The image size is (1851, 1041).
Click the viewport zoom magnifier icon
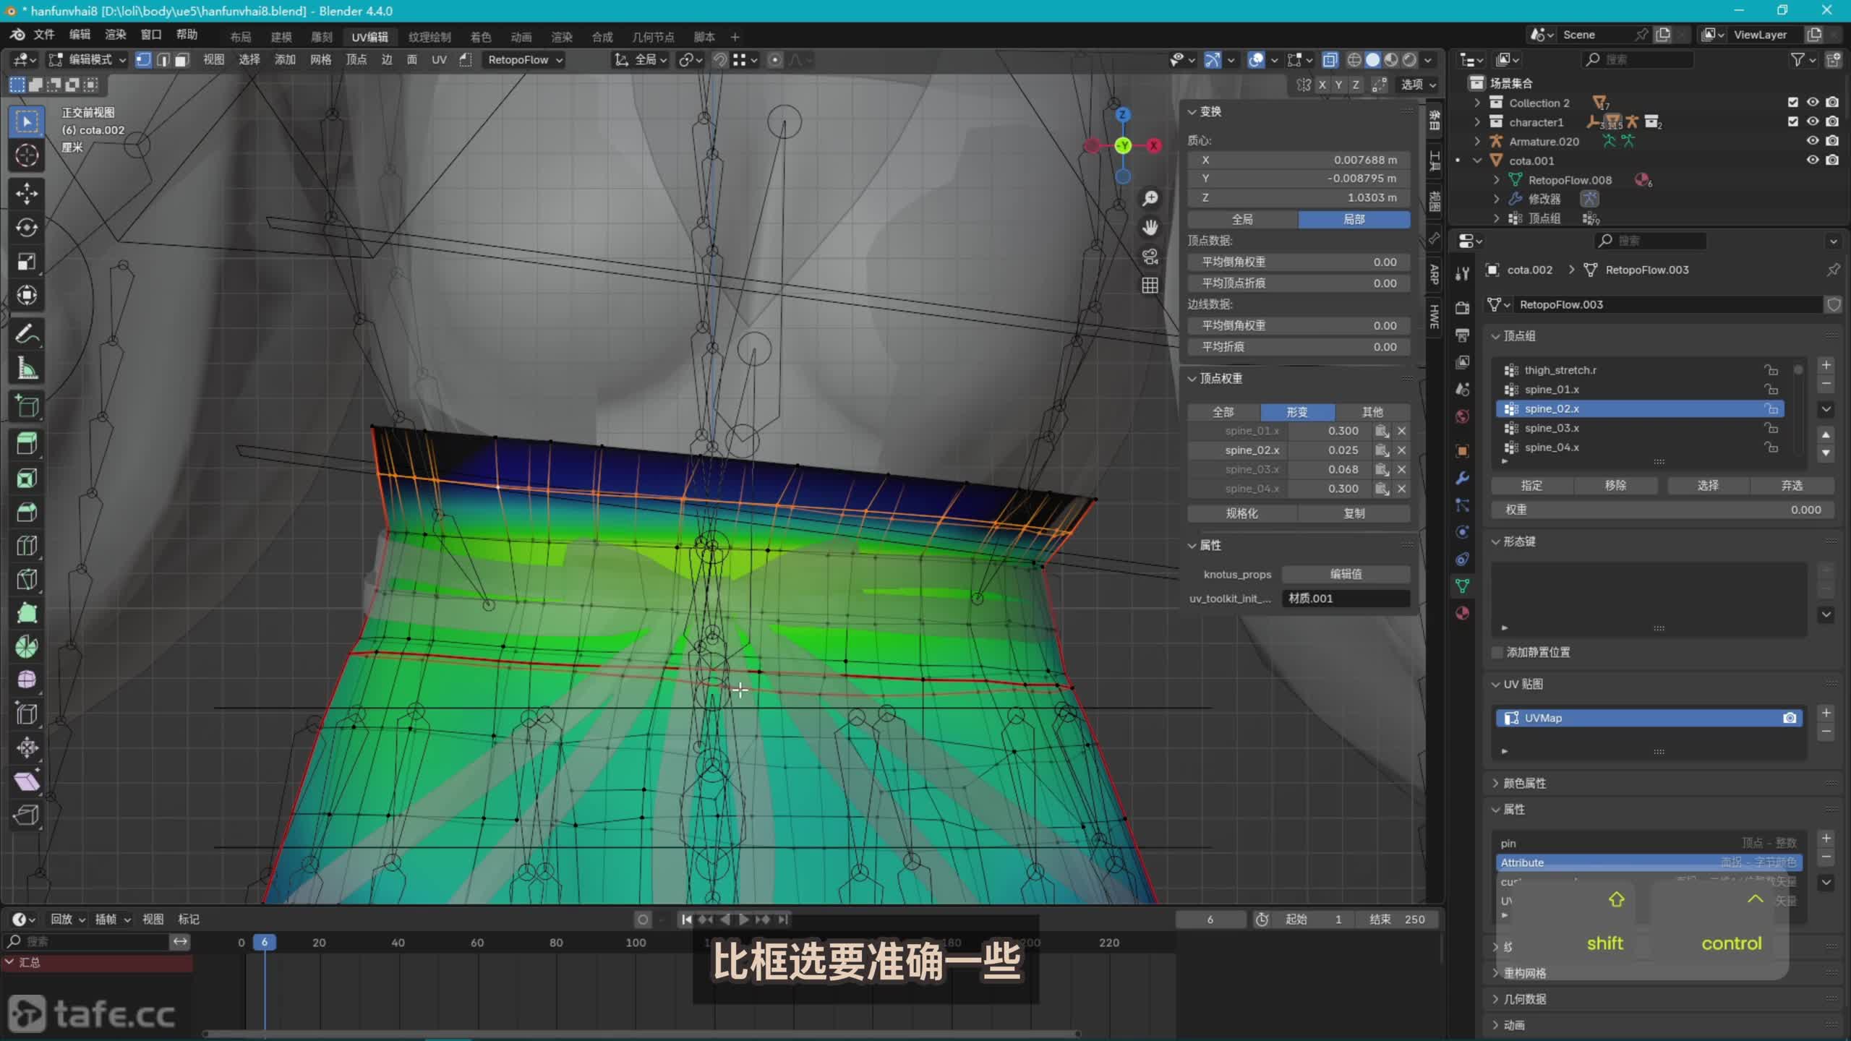click(1150, 198)
